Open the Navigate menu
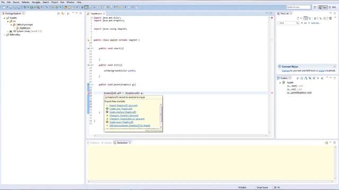This screenshot has width=339, height=190. tap(36, 2)
